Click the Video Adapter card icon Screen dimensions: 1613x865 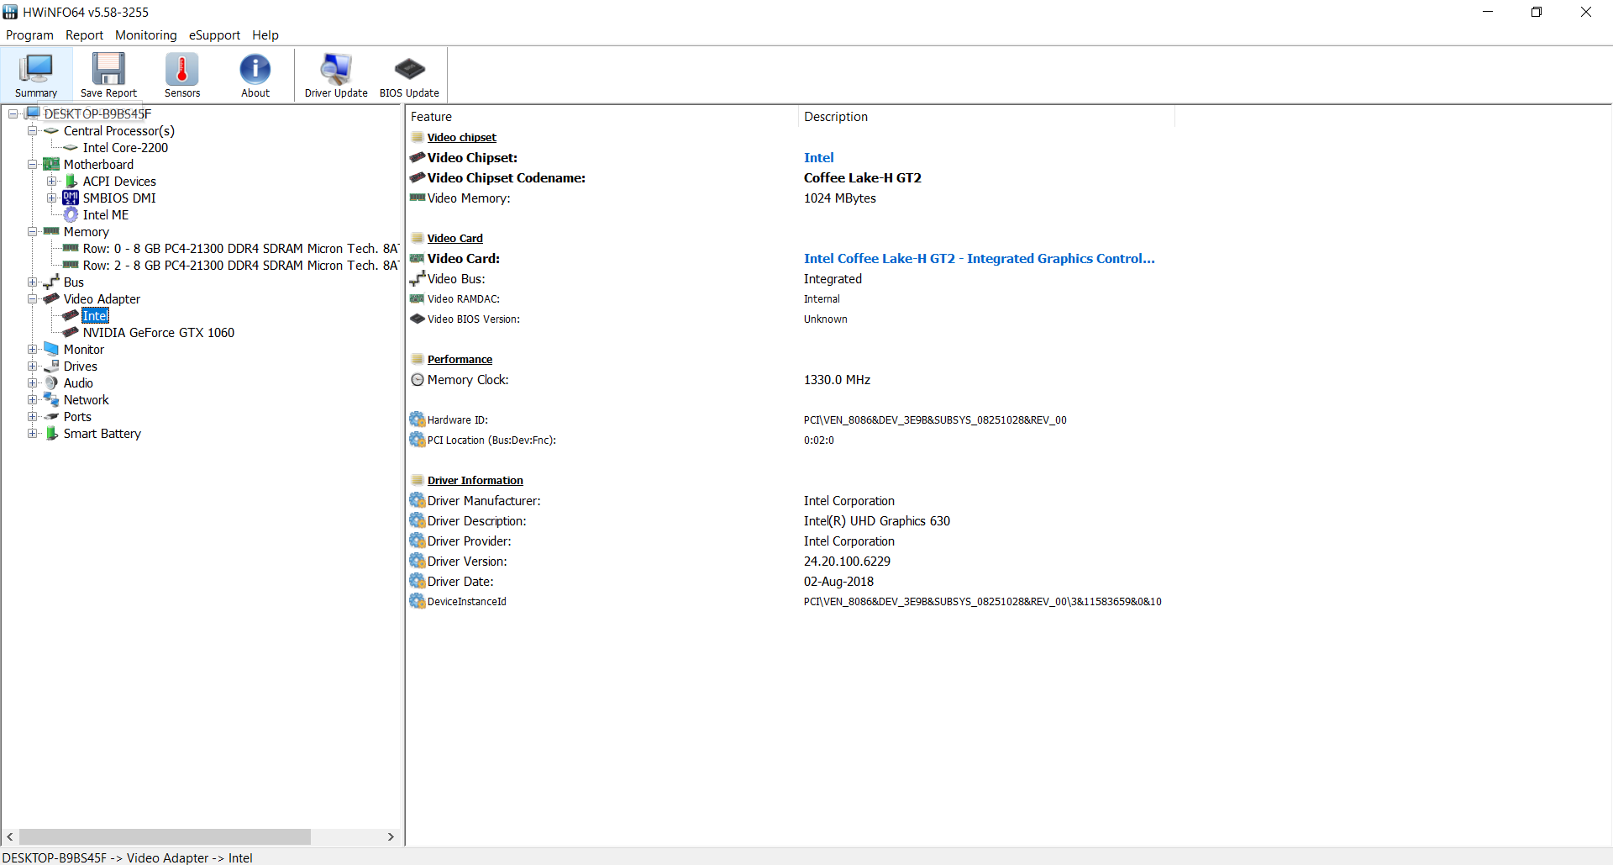point(51,298)
